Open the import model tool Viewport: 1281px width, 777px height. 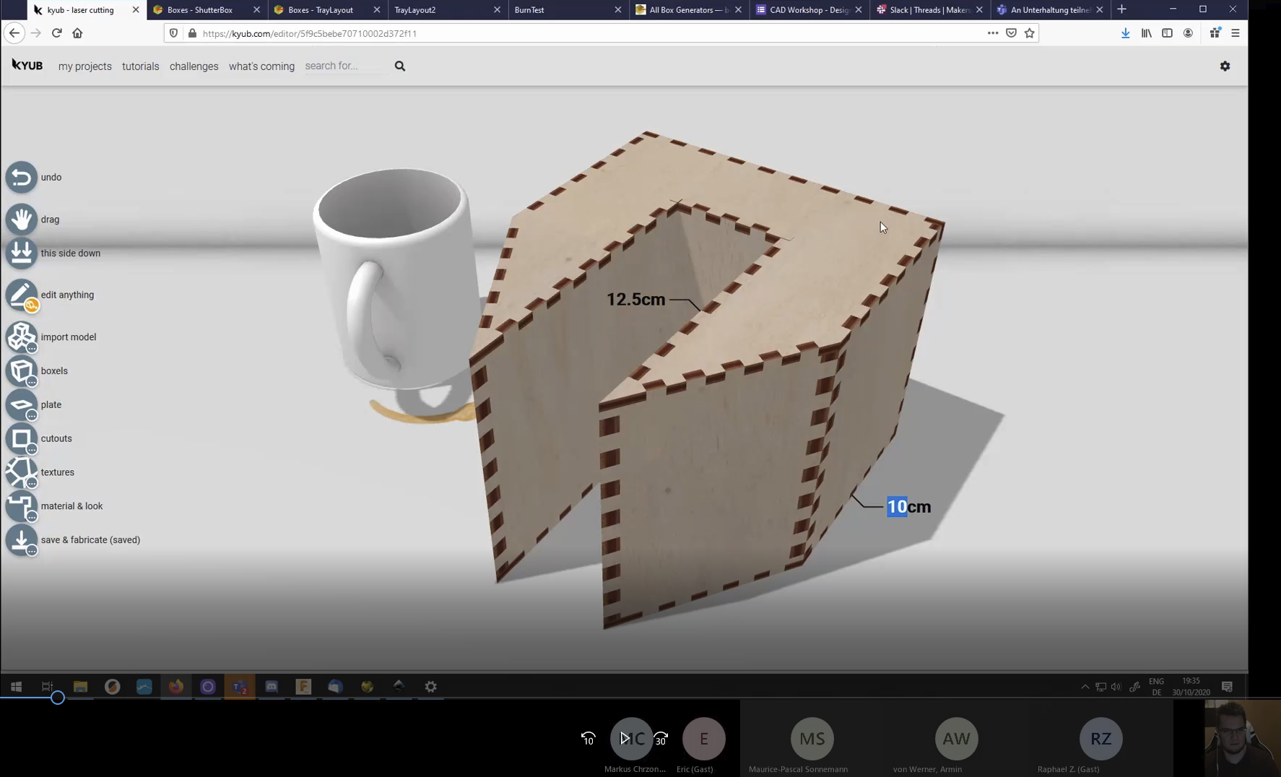21,337
